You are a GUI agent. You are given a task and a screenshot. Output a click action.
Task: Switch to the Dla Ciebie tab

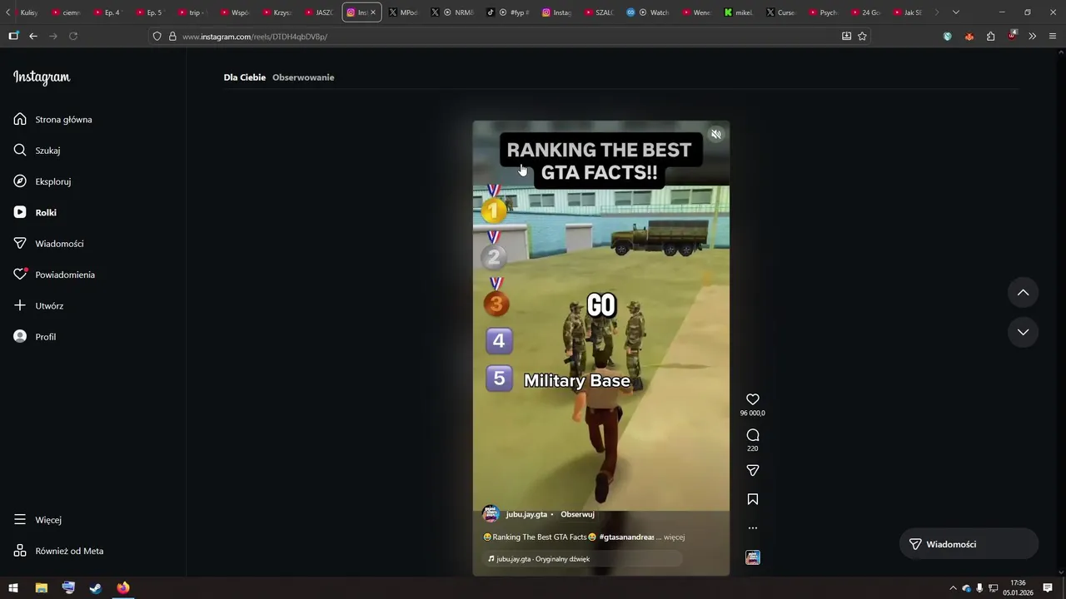click(x=245, y=77)
